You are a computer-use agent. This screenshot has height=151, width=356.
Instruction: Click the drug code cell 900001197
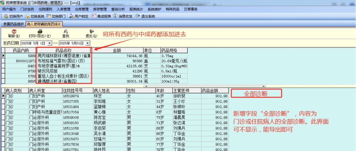tap(21, 61)
